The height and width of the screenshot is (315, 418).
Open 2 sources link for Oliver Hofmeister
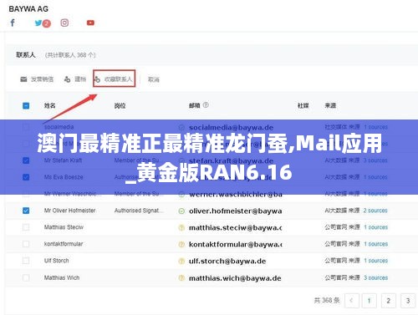pyautogui.click(x=375, y=211)
